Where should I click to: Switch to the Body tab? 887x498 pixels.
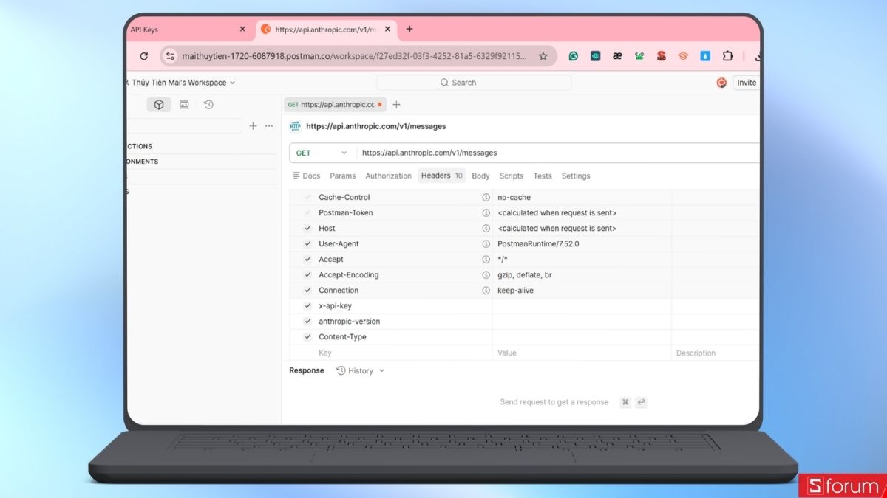click(480, 176)
